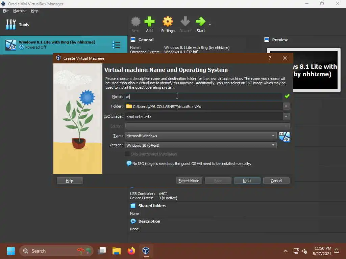Image resolution: width=346 pixels, height=259 pixels.
Task: Click the muted volume tray icon
Action: 305,251
